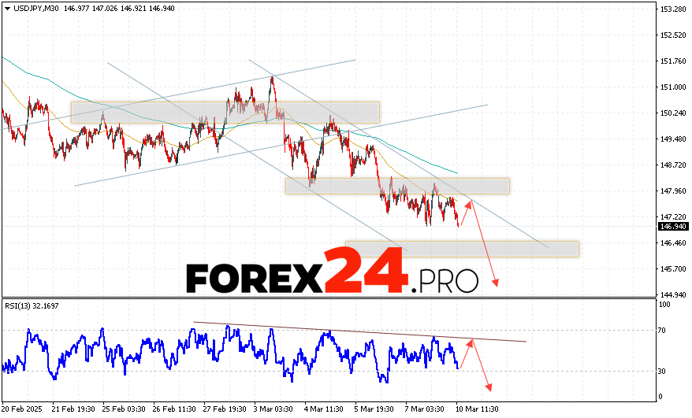Click the upper gray zone near 150.240

coord(225,112)
